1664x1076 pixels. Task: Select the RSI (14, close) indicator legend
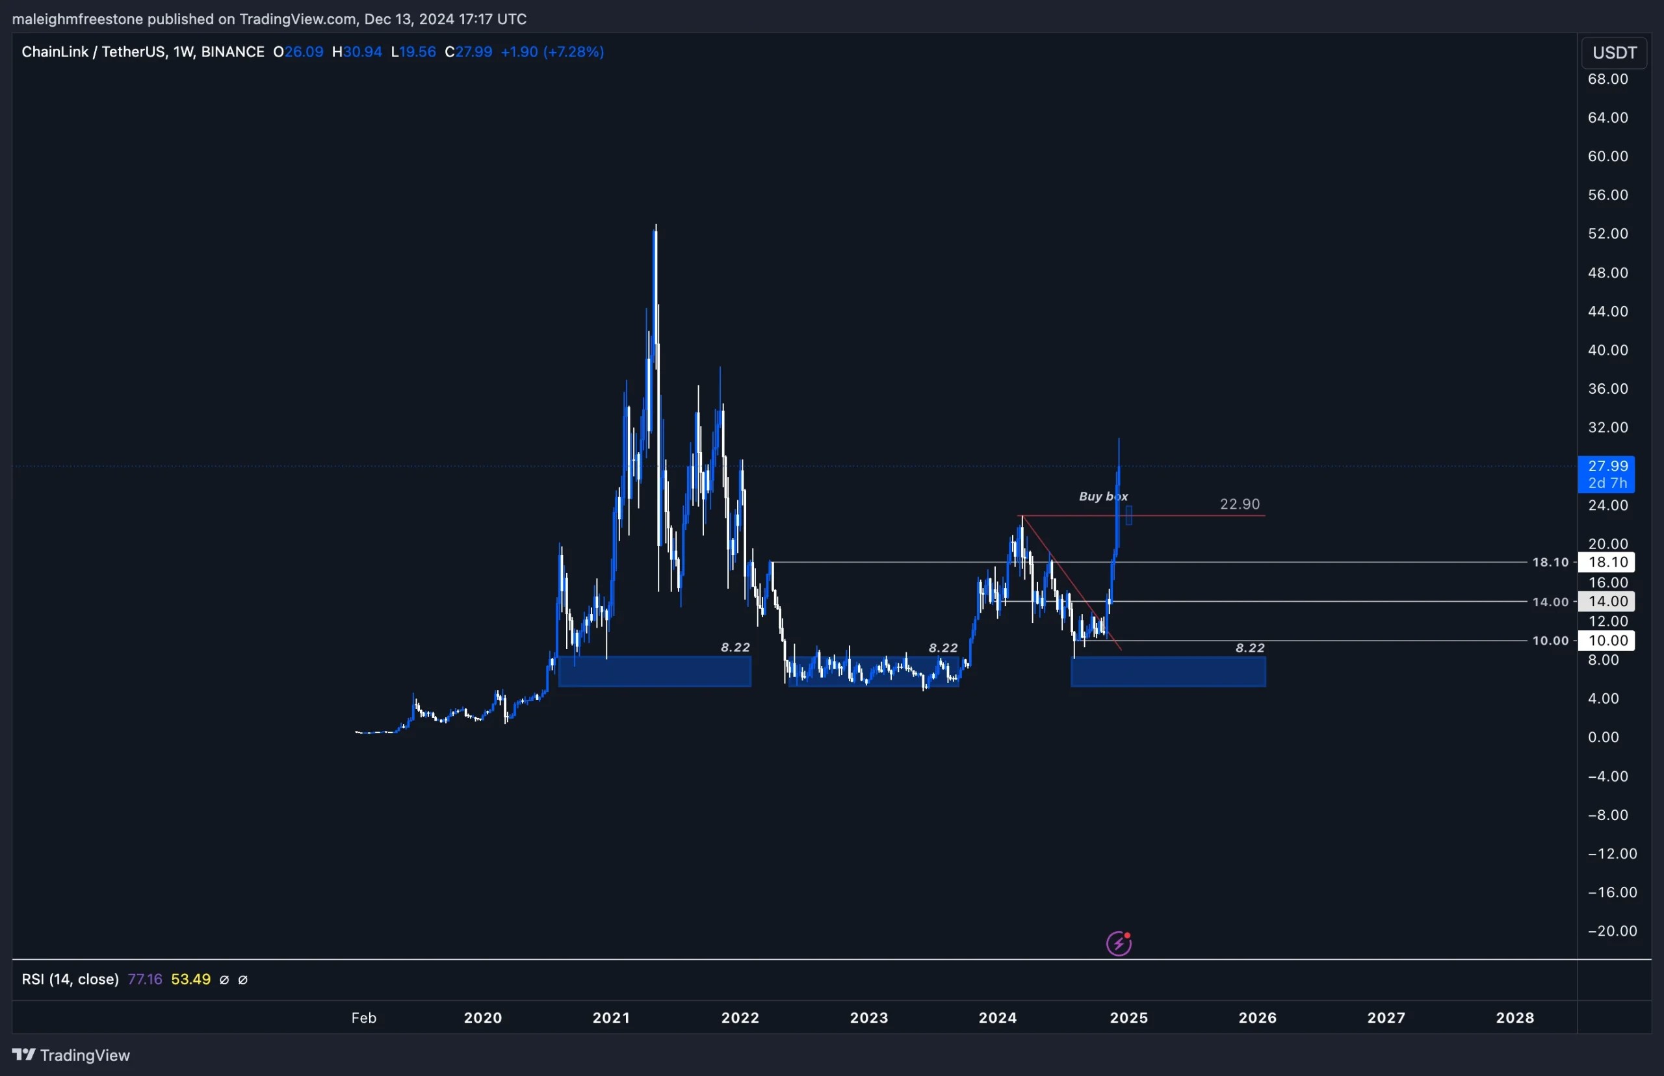coord(70,979)
